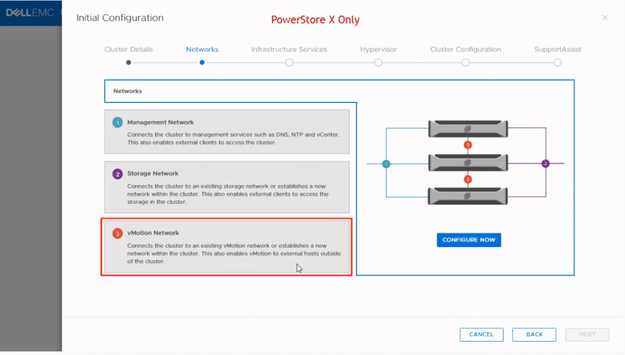
Task: Click the Cluster Configuration step circle
Action: (x=466, y=63)
